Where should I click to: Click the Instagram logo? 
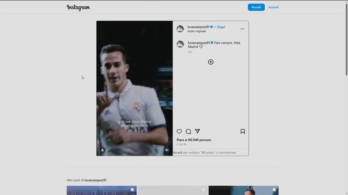point(78,7)
